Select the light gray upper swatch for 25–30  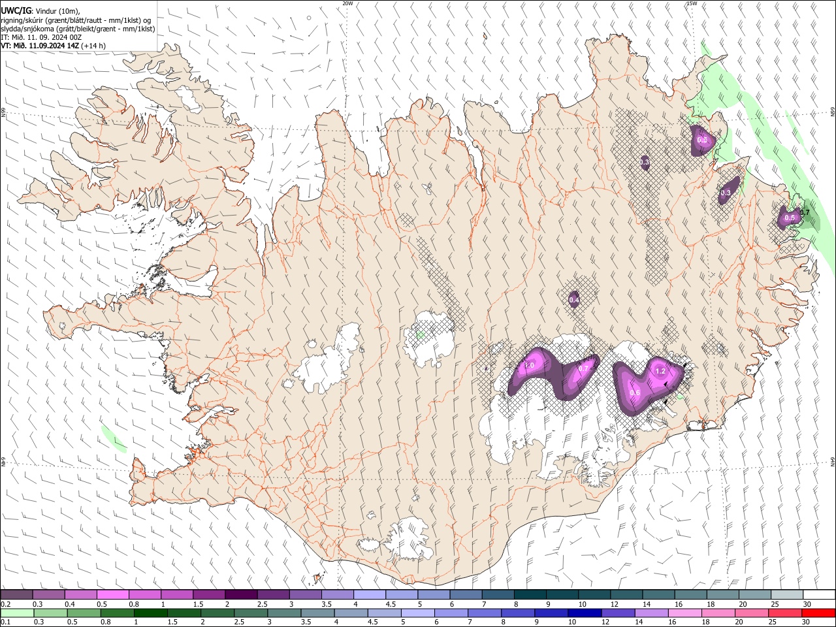[787, 595]
